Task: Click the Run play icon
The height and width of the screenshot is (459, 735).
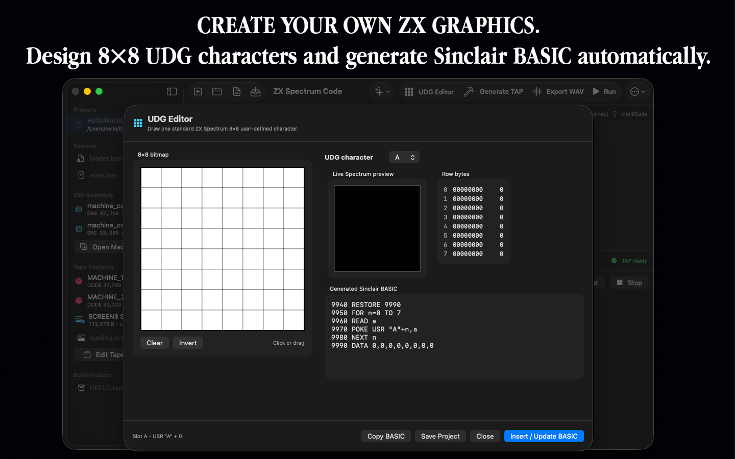Action: click(x=596, y=91)
